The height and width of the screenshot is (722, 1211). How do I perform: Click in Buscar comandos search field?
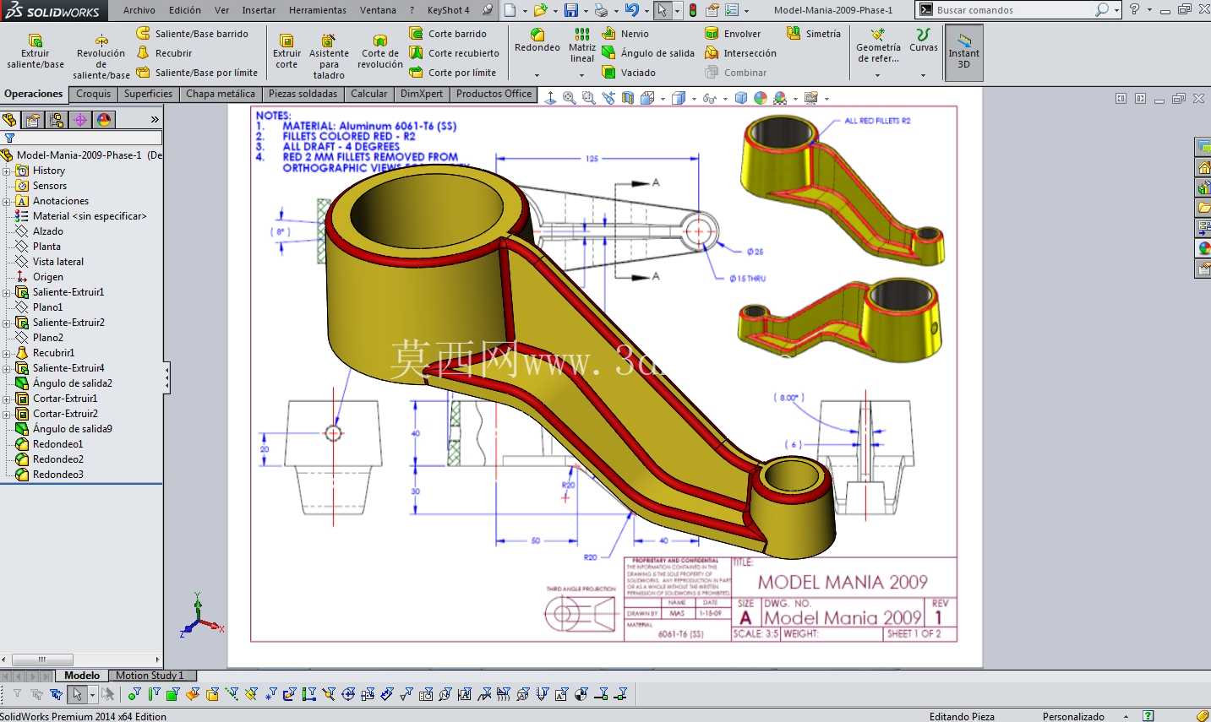[x=1014, y=10]
